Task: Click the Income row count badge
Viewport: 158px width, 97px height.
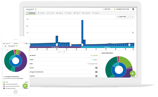Action: point(96,68)
